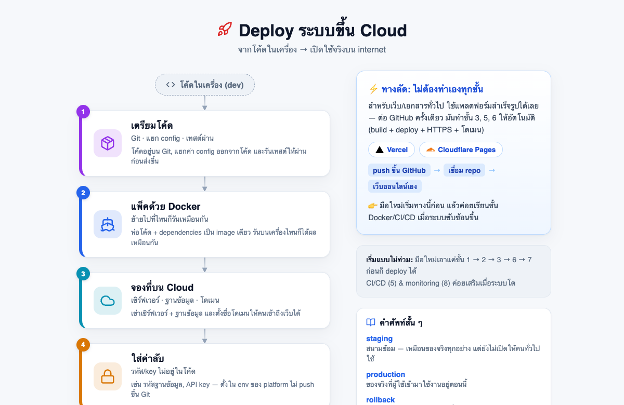
Task: Click the ทางลัด: ไม่ต้องทำเองทุกขั้น heading
Action: click(433, 89)
